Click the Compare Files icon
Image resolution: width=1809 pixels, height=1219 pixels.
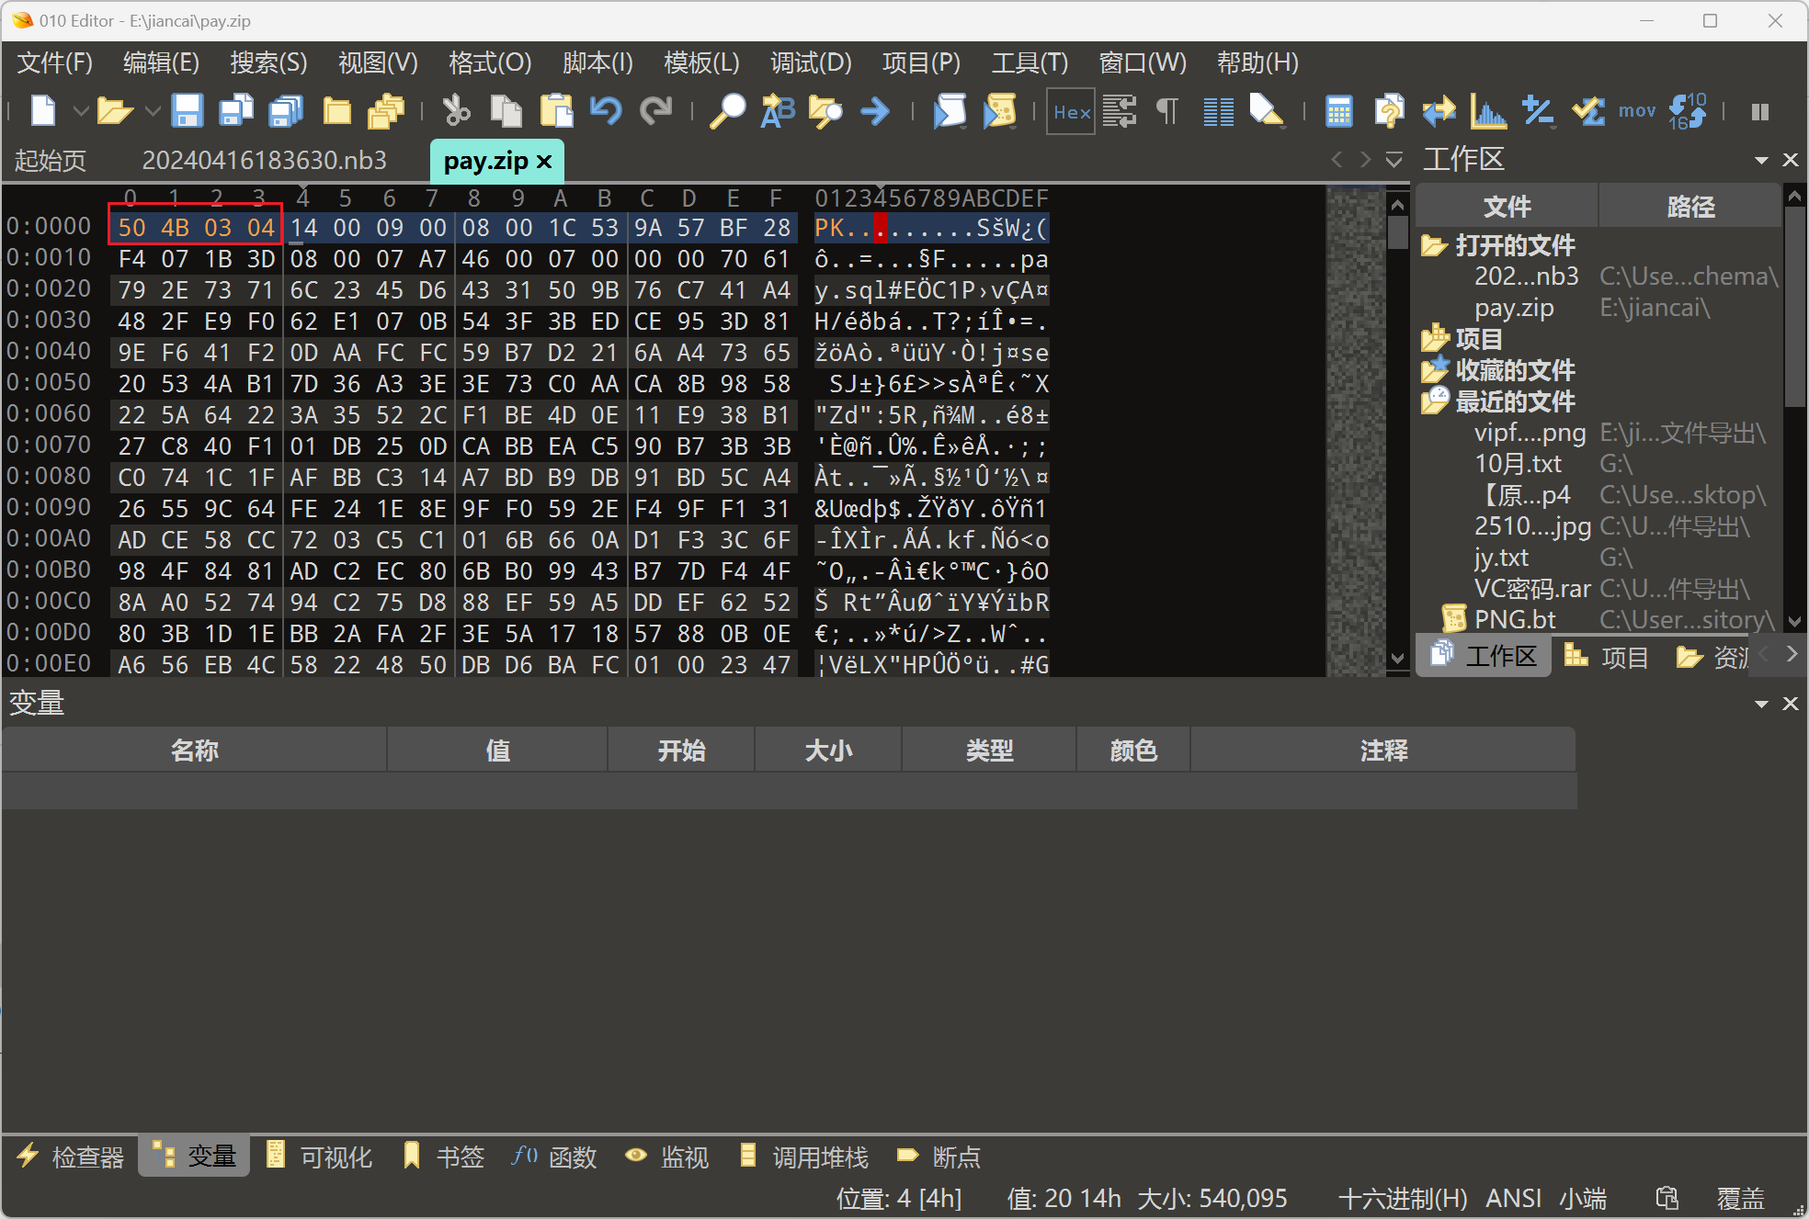click(1389, 111)
